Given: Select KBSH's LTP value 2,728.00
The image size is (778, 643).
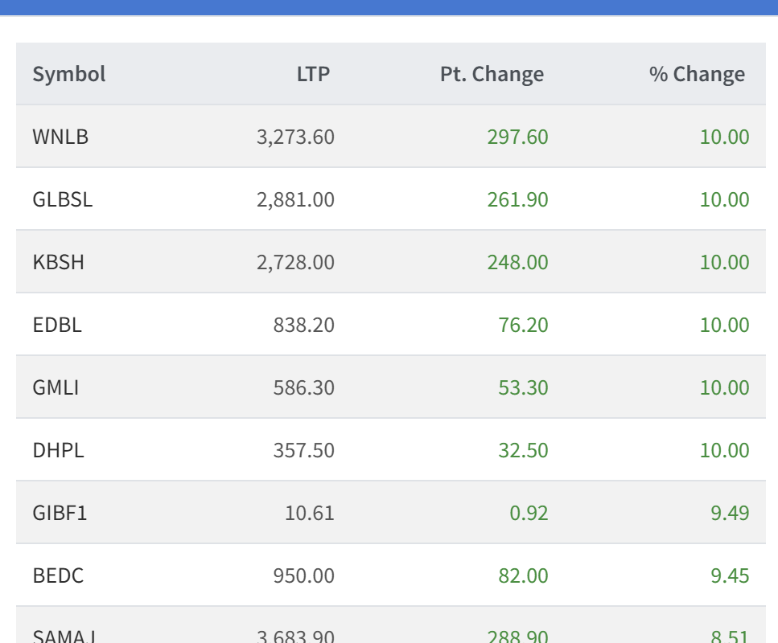Looking at the screenshot, I should point(295,262).
